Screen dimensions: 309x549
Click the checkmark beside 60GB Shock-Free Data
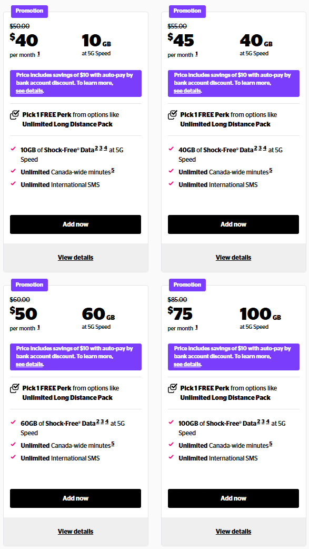tap(13, 423)
